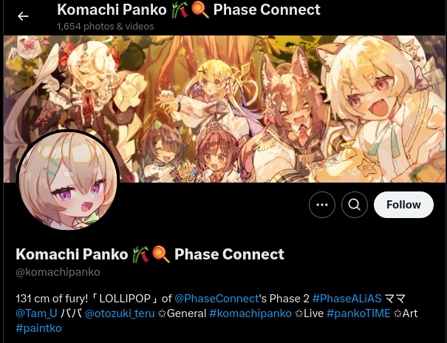This screenshot has width=447, height=343.
Task: Click the lollipop emoji in top header
Action: (x=199, y=10)
